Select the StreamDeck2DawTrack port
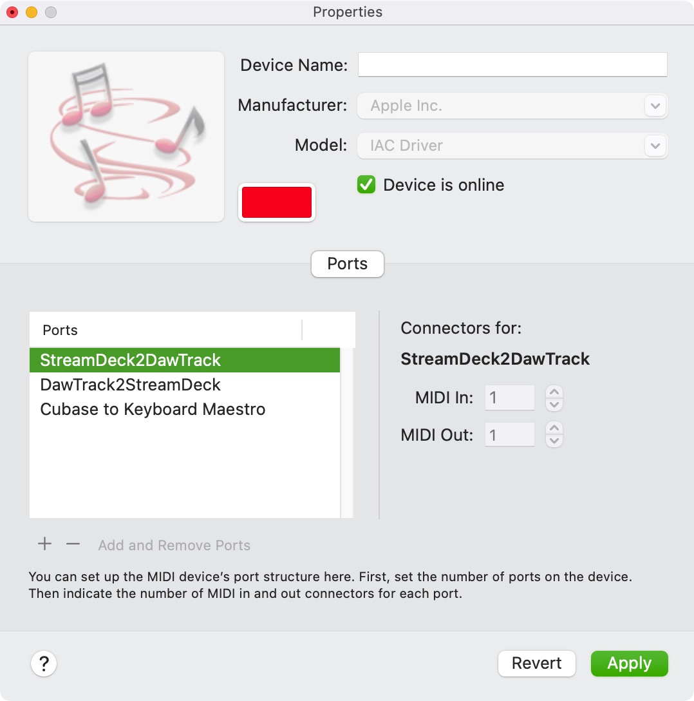Screen dimensions: 694x701 click(x=184, y=360)
